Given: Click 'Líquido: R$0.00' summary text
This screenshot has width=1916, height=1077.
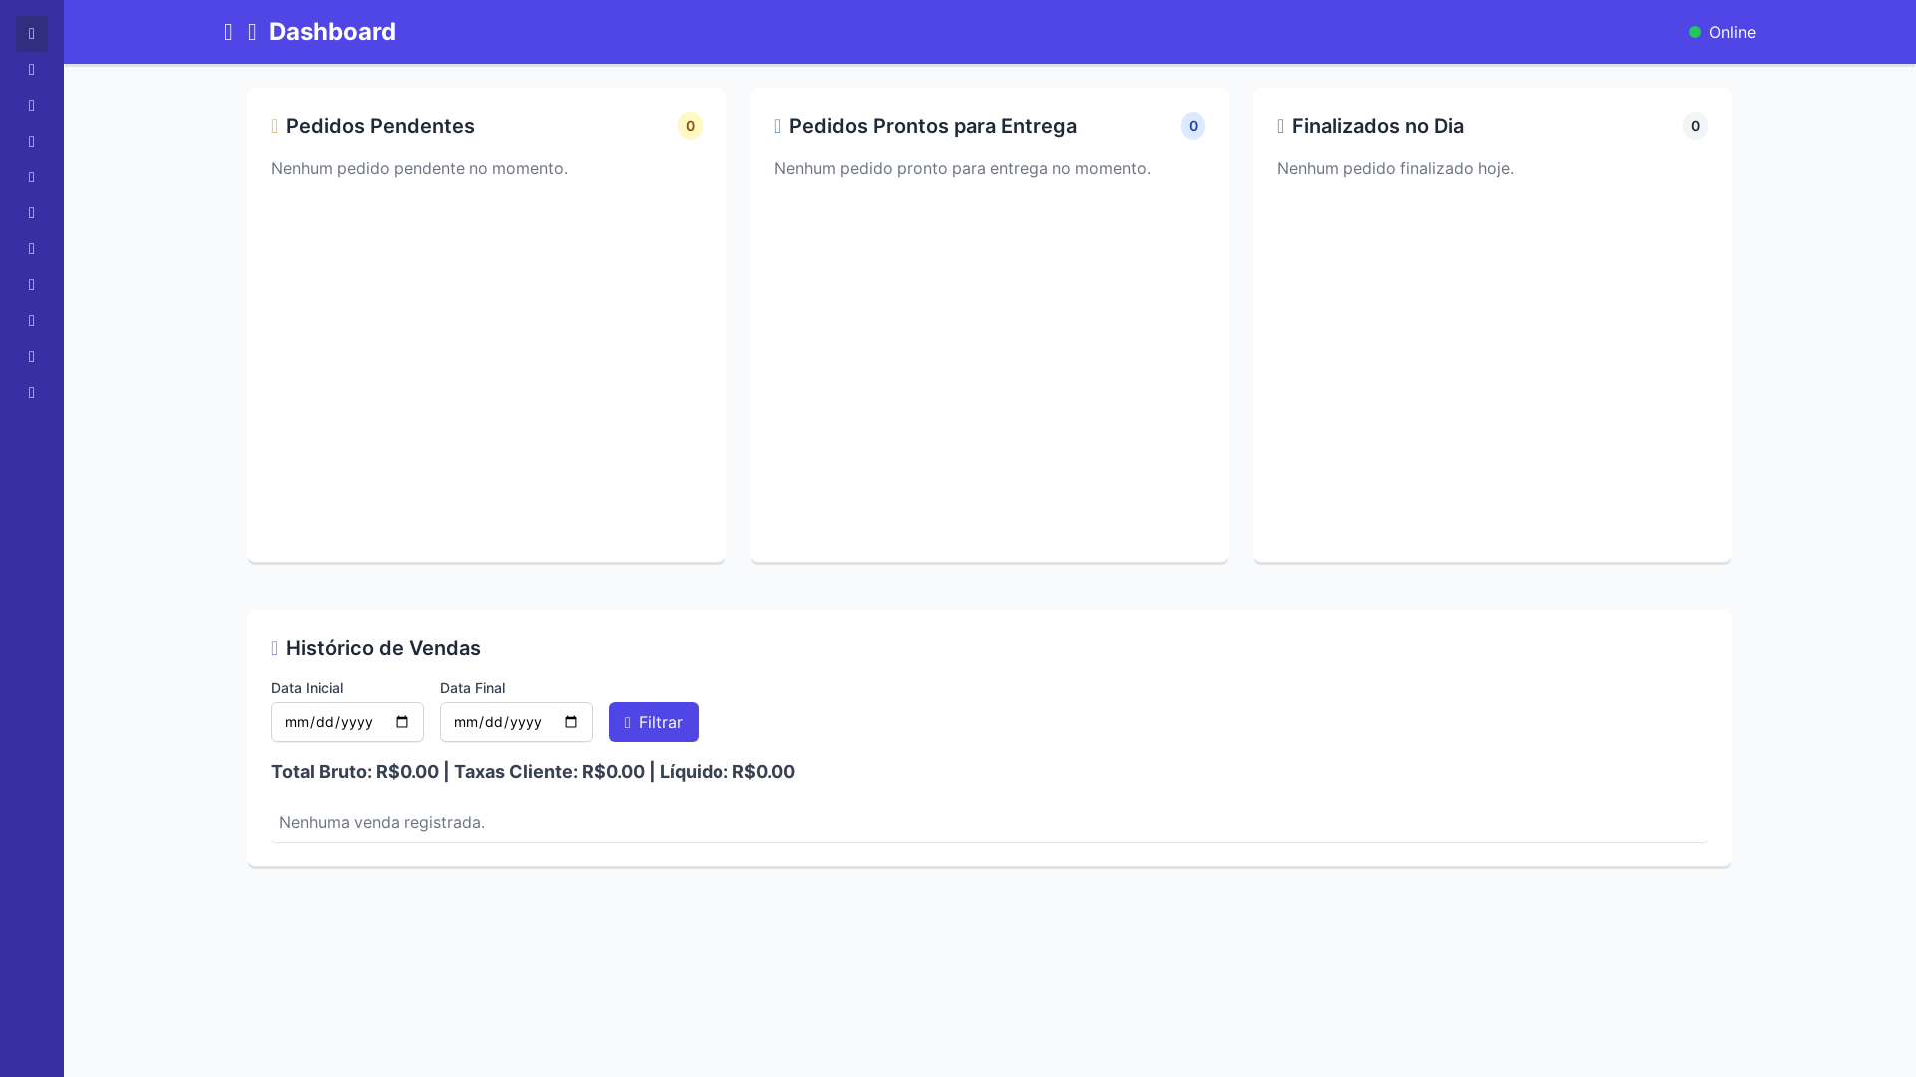Looking at the screenshot, I should coord(727,772).
